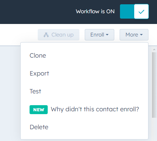The height and width of the screenshot is (141, 157).
Task: Click the teal track of the workflow switch
Action: (127, 11)
